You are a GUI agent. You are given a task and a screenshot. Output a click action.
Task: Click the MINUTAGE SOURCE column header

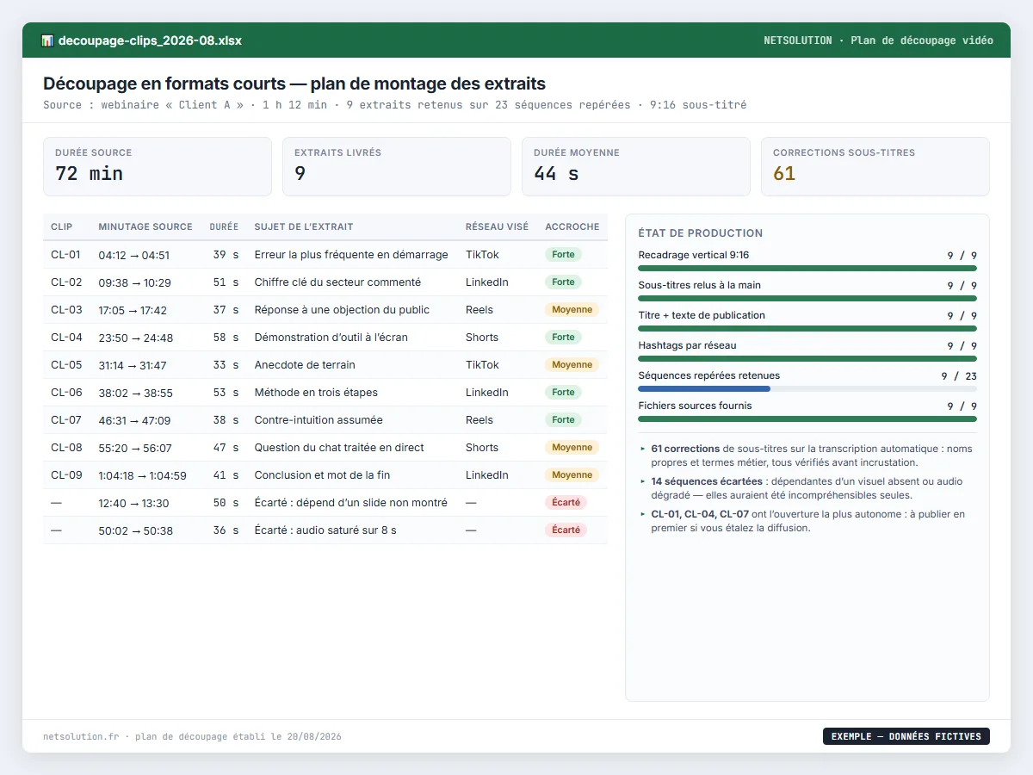pyautogui.click(x=145, y=226)
